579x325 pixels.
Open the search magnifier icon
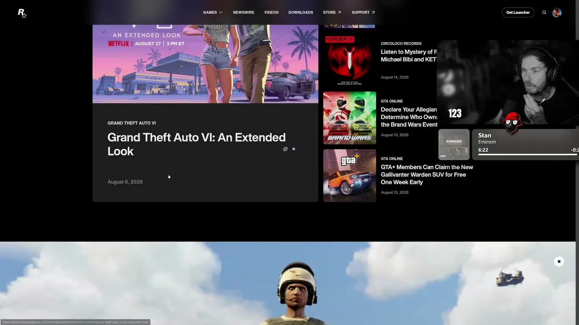(544, 13)
